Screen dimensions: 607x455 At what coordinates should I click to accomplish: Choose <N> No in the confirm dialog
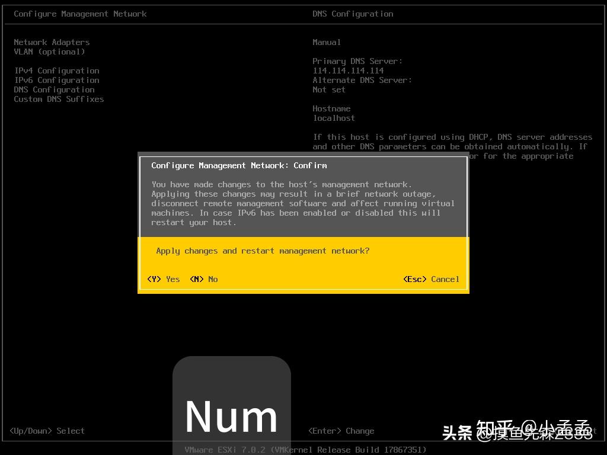pos(204,279)
